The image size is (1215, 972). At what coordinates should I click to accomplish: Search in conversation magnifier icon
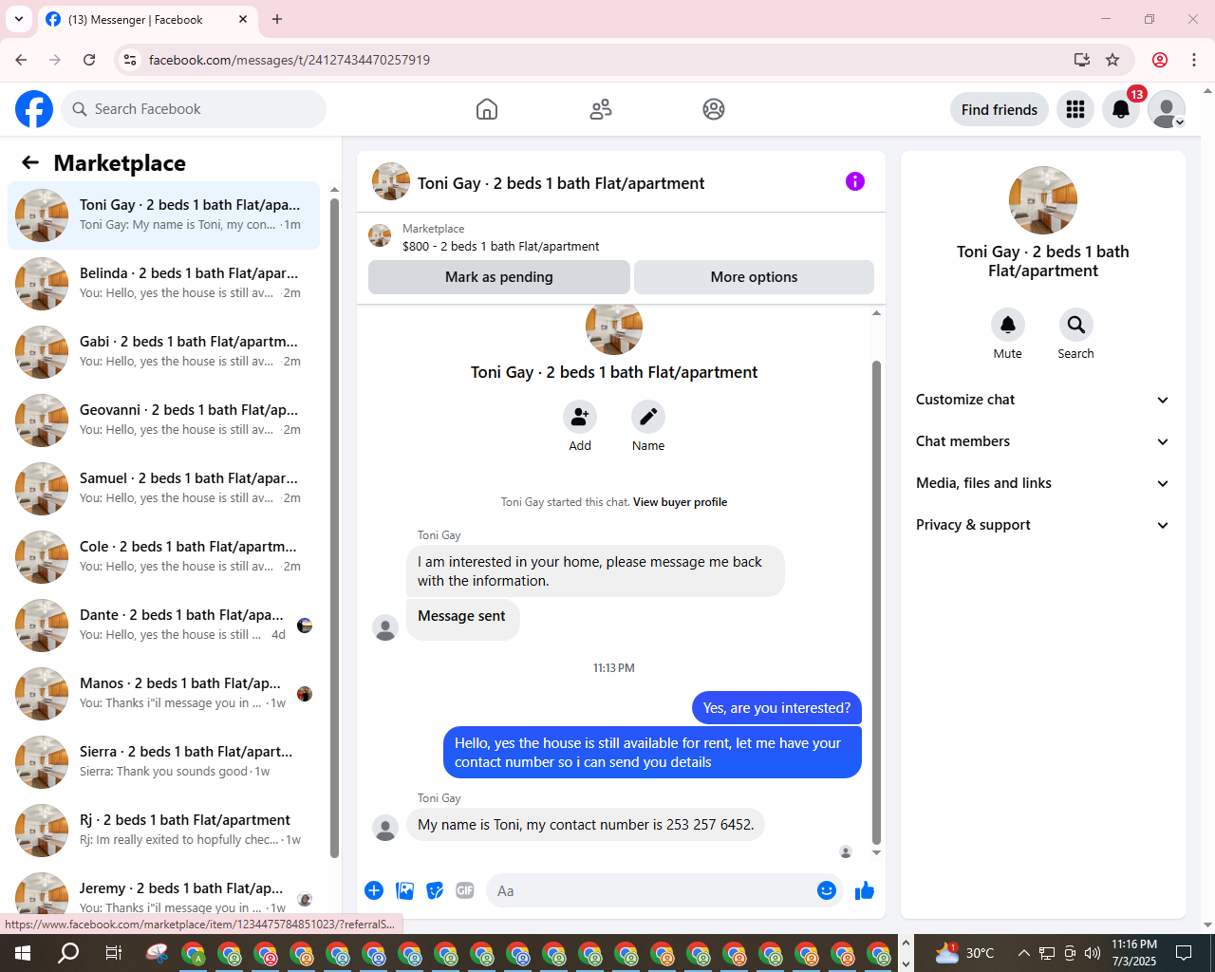tap(1076, 325)
